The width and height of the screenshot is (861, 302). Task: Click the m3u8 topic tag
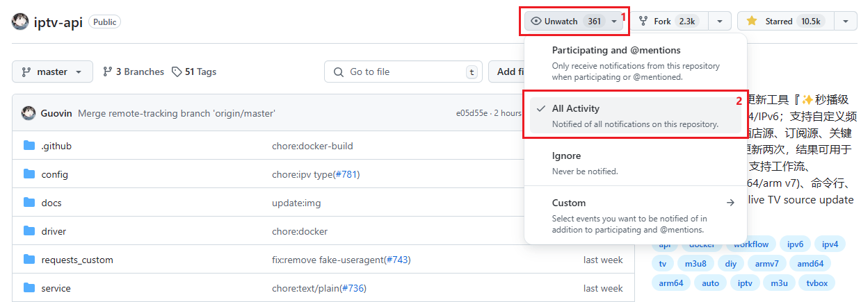[x=695, y=264]
